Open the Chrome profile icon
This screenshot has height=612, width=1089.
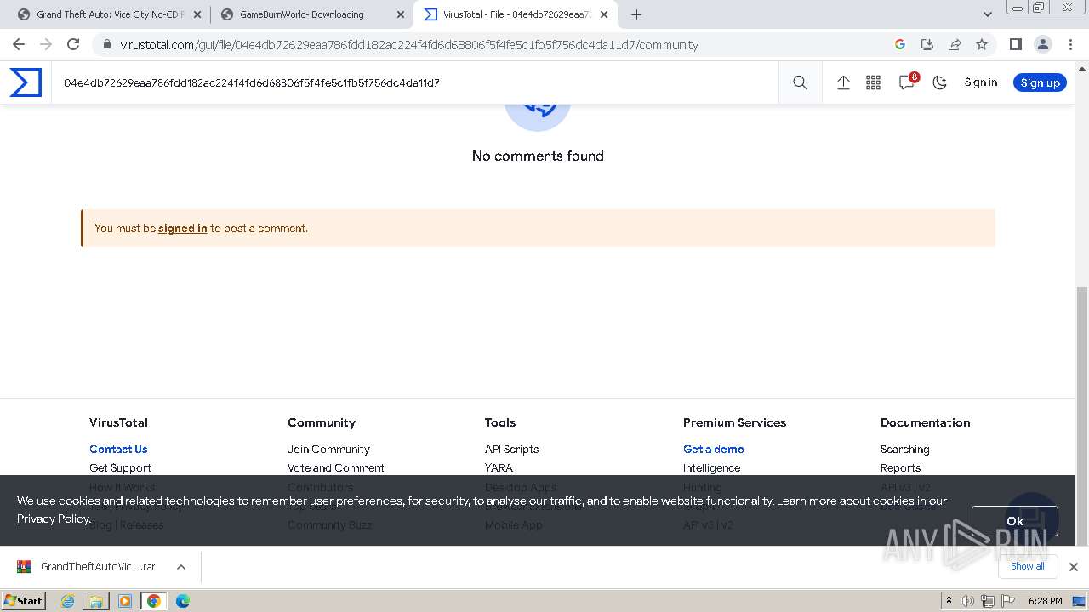pos(1042,44)
